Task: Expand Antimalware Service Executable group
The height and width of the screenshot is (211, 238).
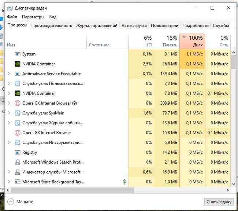Action: tap(9, 74)
